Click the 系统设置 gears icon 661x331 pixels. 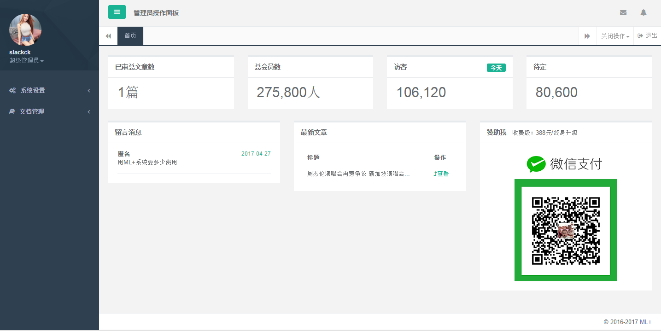click(x=12, y=91)
